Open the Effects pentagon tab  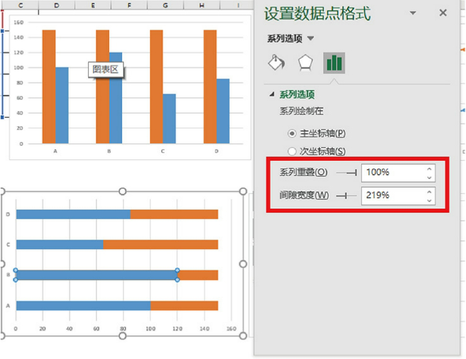[x=305, y=63]
